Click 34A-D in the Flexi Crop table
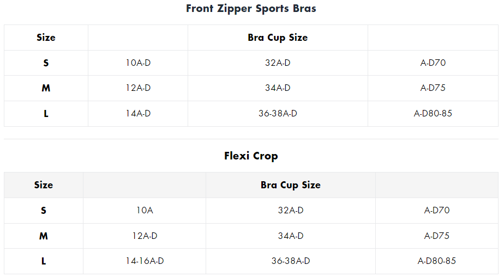 (x=291, y=236)
